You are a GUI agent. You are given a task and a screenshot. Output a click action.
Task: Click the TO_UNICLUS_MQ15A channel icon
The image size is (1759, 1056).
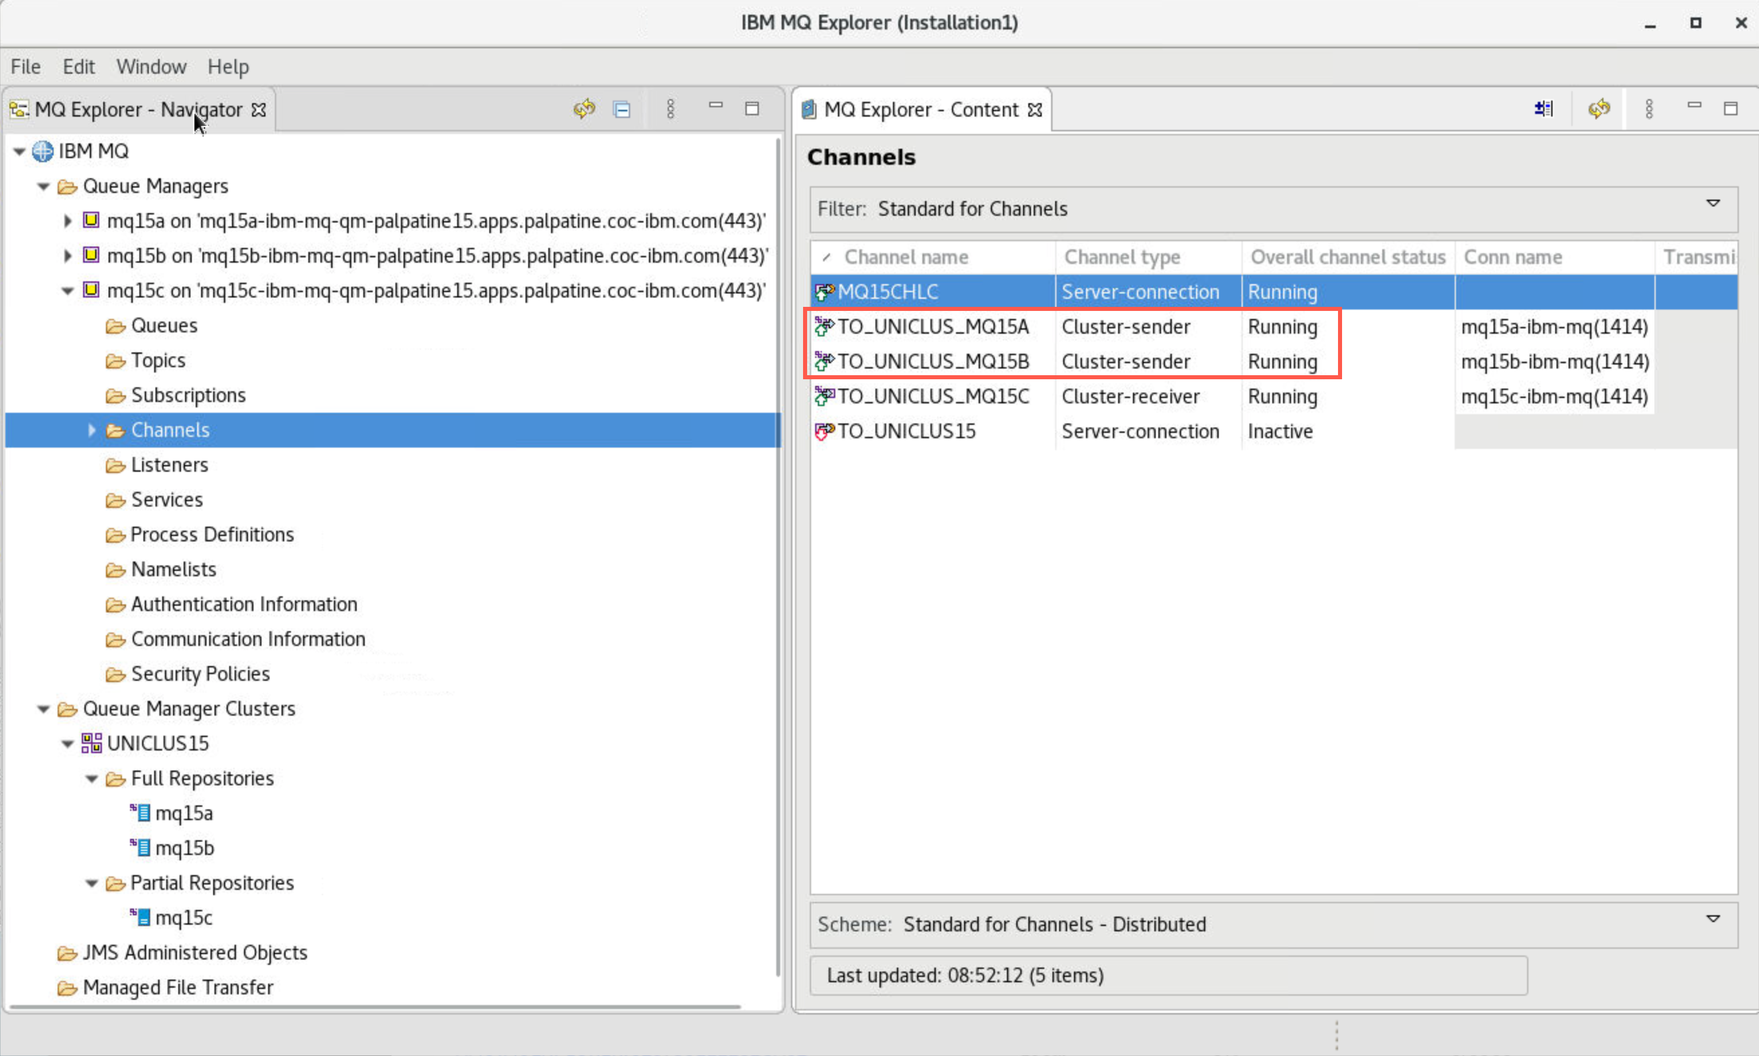click(x=825, y=326)
